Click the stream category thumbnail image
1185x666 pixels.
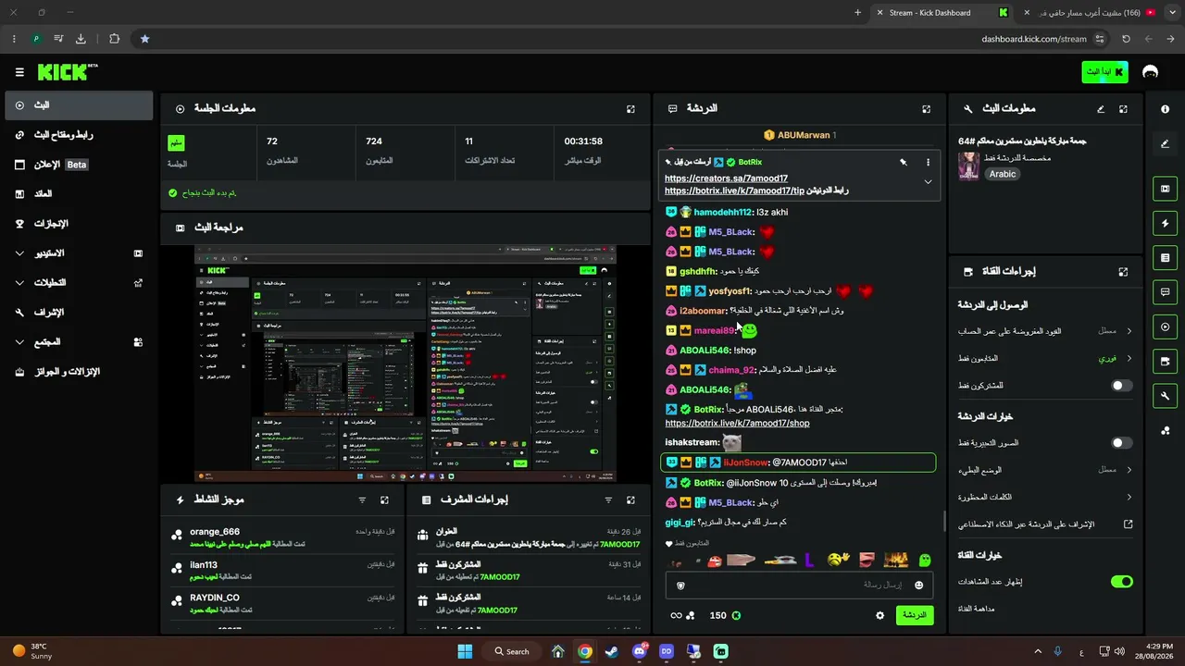point(968,166)
